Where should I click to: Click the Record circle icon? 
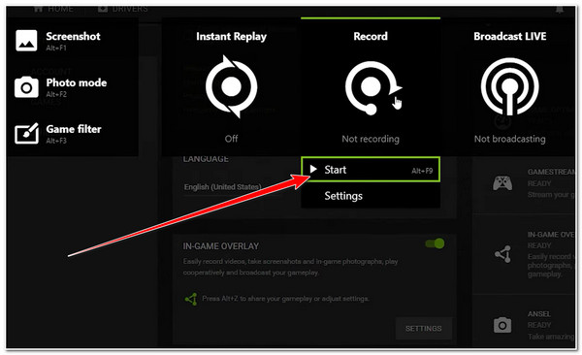tap(372, 87)
